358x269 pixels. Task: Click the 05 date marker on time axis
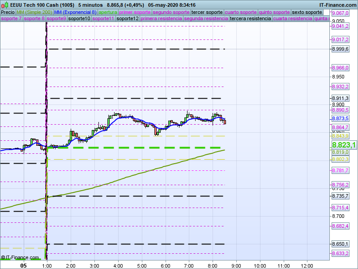24,265
